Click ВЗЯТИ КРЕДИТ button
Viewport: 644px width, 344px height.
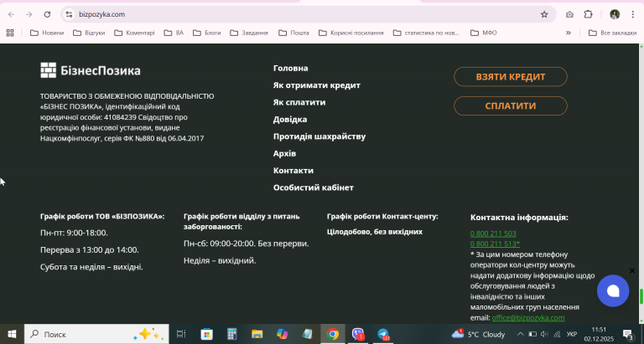511,77
